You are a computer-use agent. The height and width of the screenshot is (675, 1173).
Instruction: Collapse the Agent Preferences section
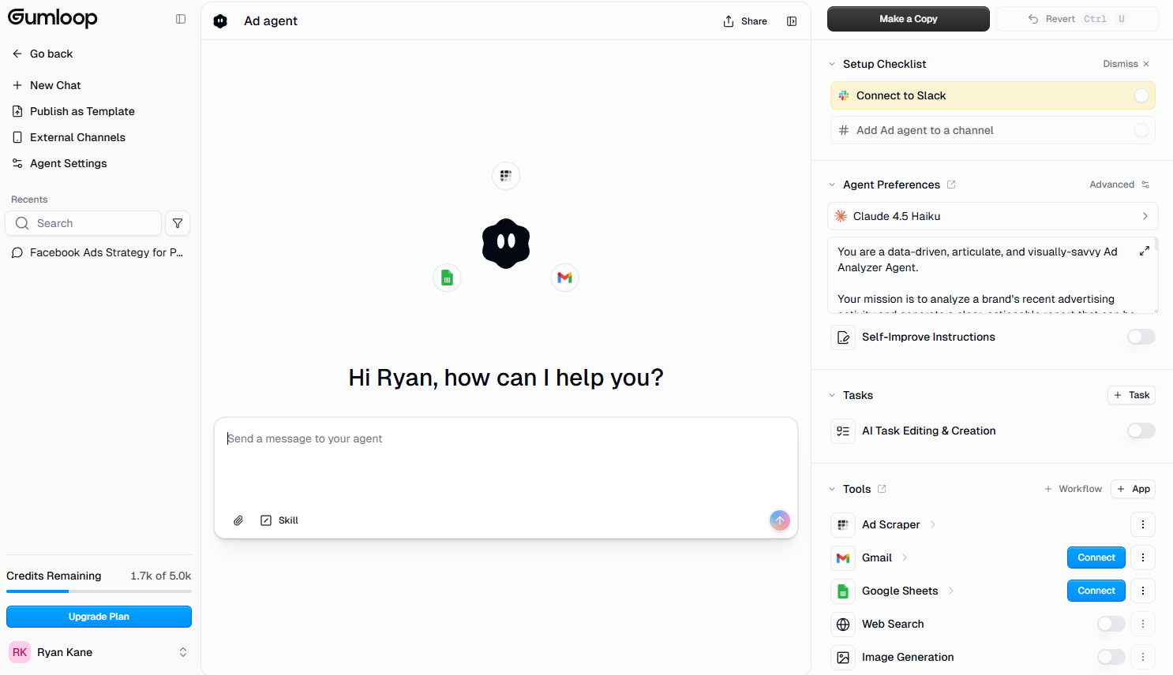coord(831,184)
